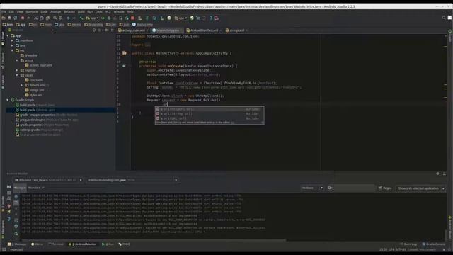Open the File menu
The height and width of the screenshot is (255, 453).
[4, 12]
